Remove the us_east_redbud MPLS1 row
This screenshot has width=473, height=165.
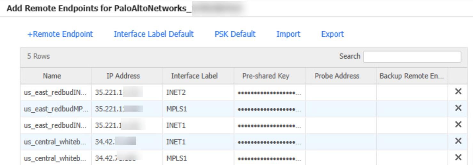tap(458, 108)
